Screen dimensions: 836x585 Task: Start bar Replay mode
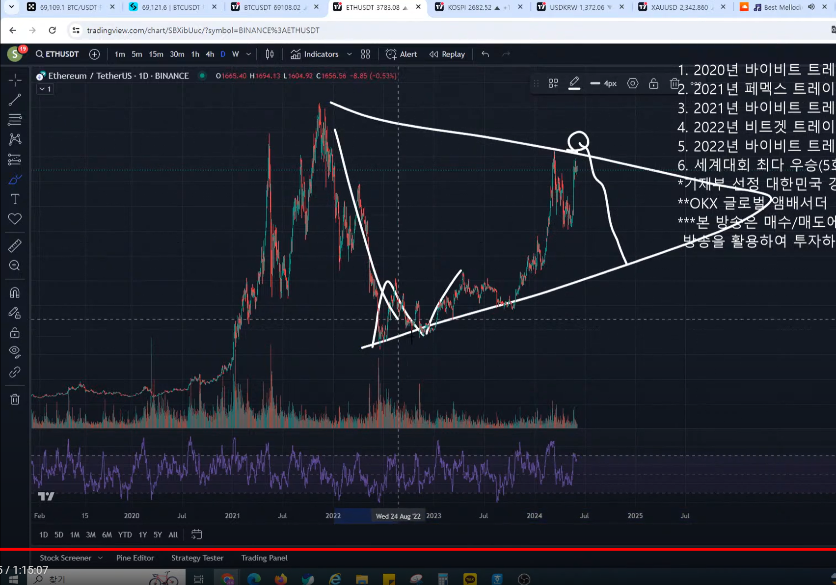447,54
